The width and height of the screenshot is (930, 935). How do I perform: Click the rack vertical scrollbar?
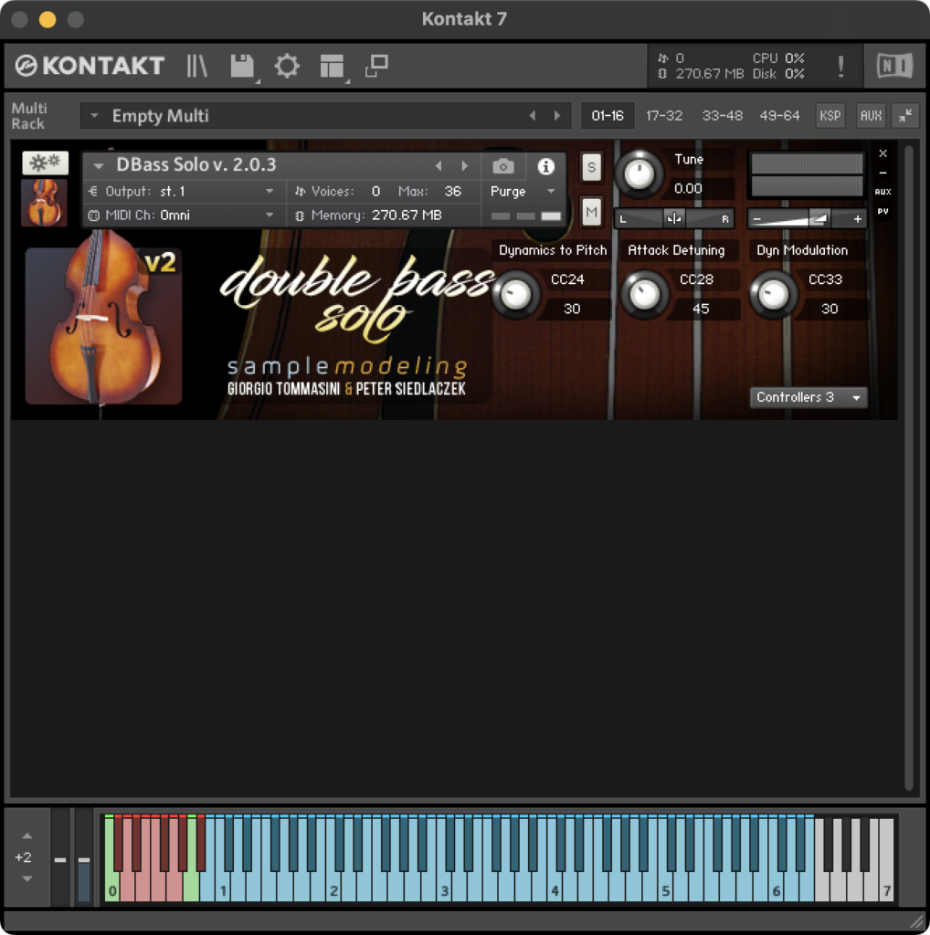tap(908, 468)
